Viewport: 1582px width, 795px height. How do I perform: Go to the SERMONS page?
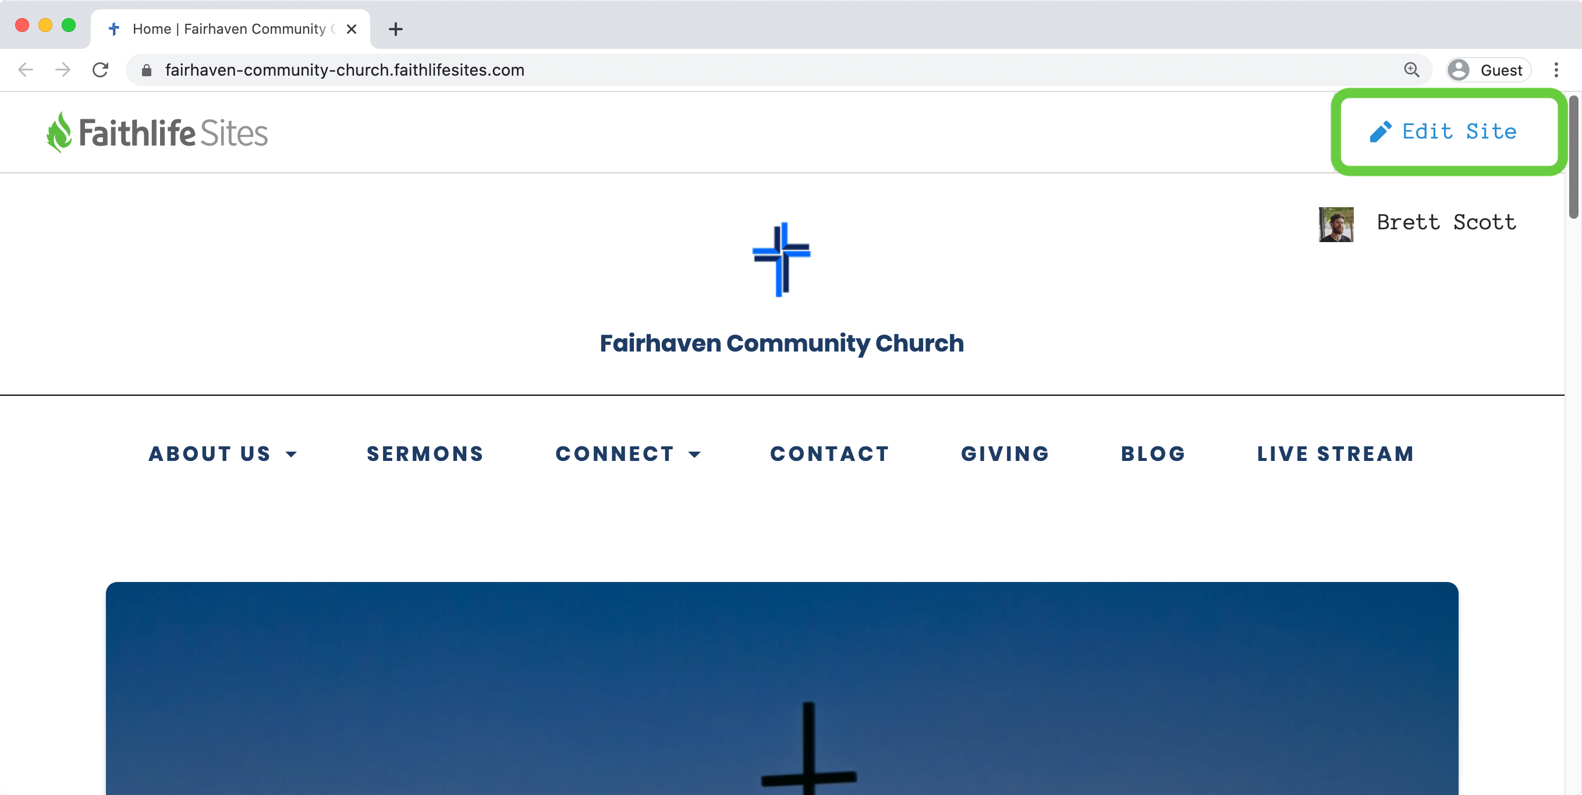tap(425, 454)
